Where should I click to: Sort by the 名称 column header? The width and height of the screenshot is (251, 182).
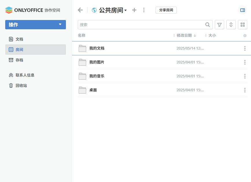click(82, 35)
